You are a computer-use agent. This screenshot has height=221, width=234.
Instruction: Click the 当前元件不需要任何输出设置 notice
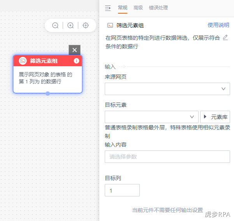point(167,210)
